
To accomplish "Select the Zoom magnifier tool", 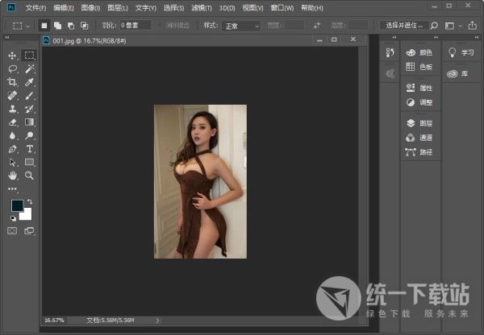I will coord(30,175).
